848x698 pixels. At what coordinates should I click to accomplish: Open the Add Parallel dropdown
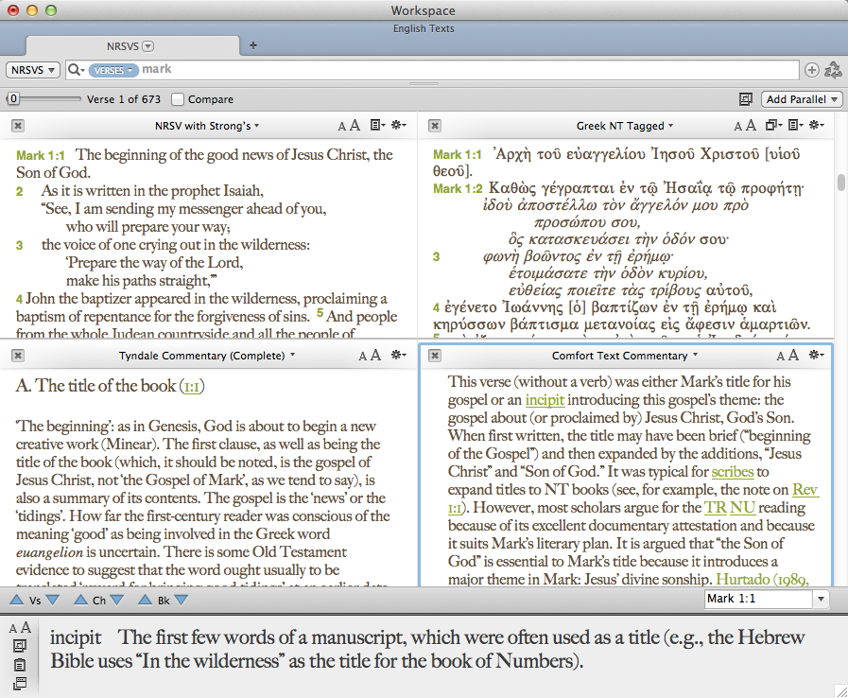pyautogui.click(x=802, y=99)
